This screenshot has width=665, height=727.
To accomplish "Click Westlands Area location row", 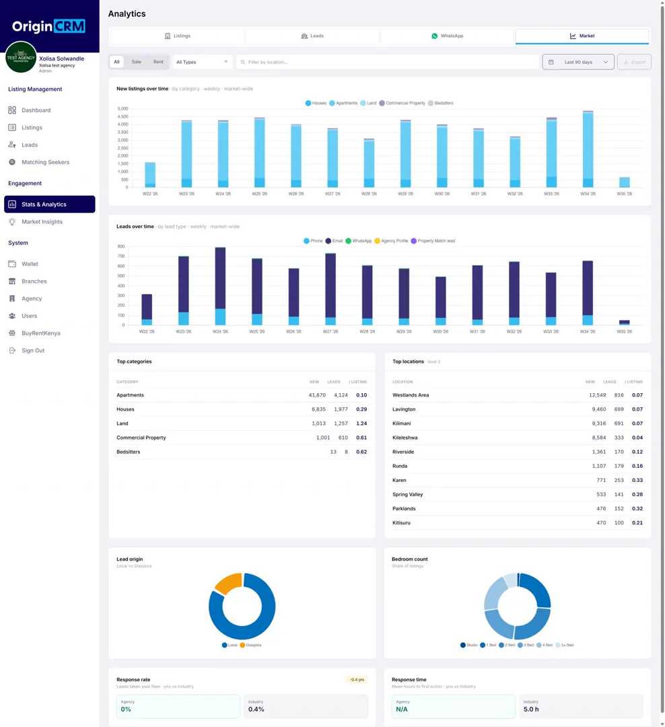I will [x=518, y=396].
